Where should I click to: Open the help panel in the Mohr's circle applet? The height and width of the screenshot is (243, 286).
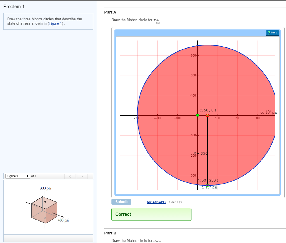[272, 33]
